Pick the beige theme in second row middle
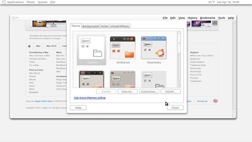Image resolution: width=252 pixels, height=142 pixels. (x=122, y=79)
